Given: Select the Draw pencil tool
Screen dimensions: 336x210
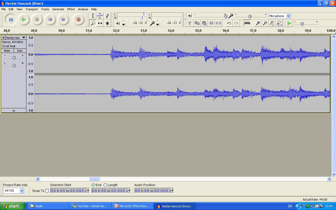Looking at the screenshot, I should (x=107, y=16).
